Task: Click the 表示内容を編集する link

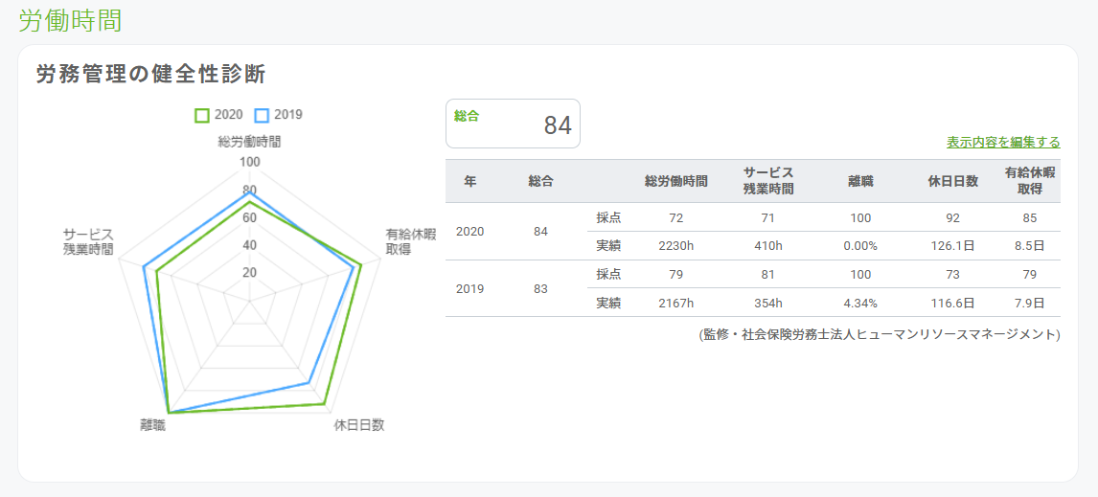Action: [x=1003, y=143]
